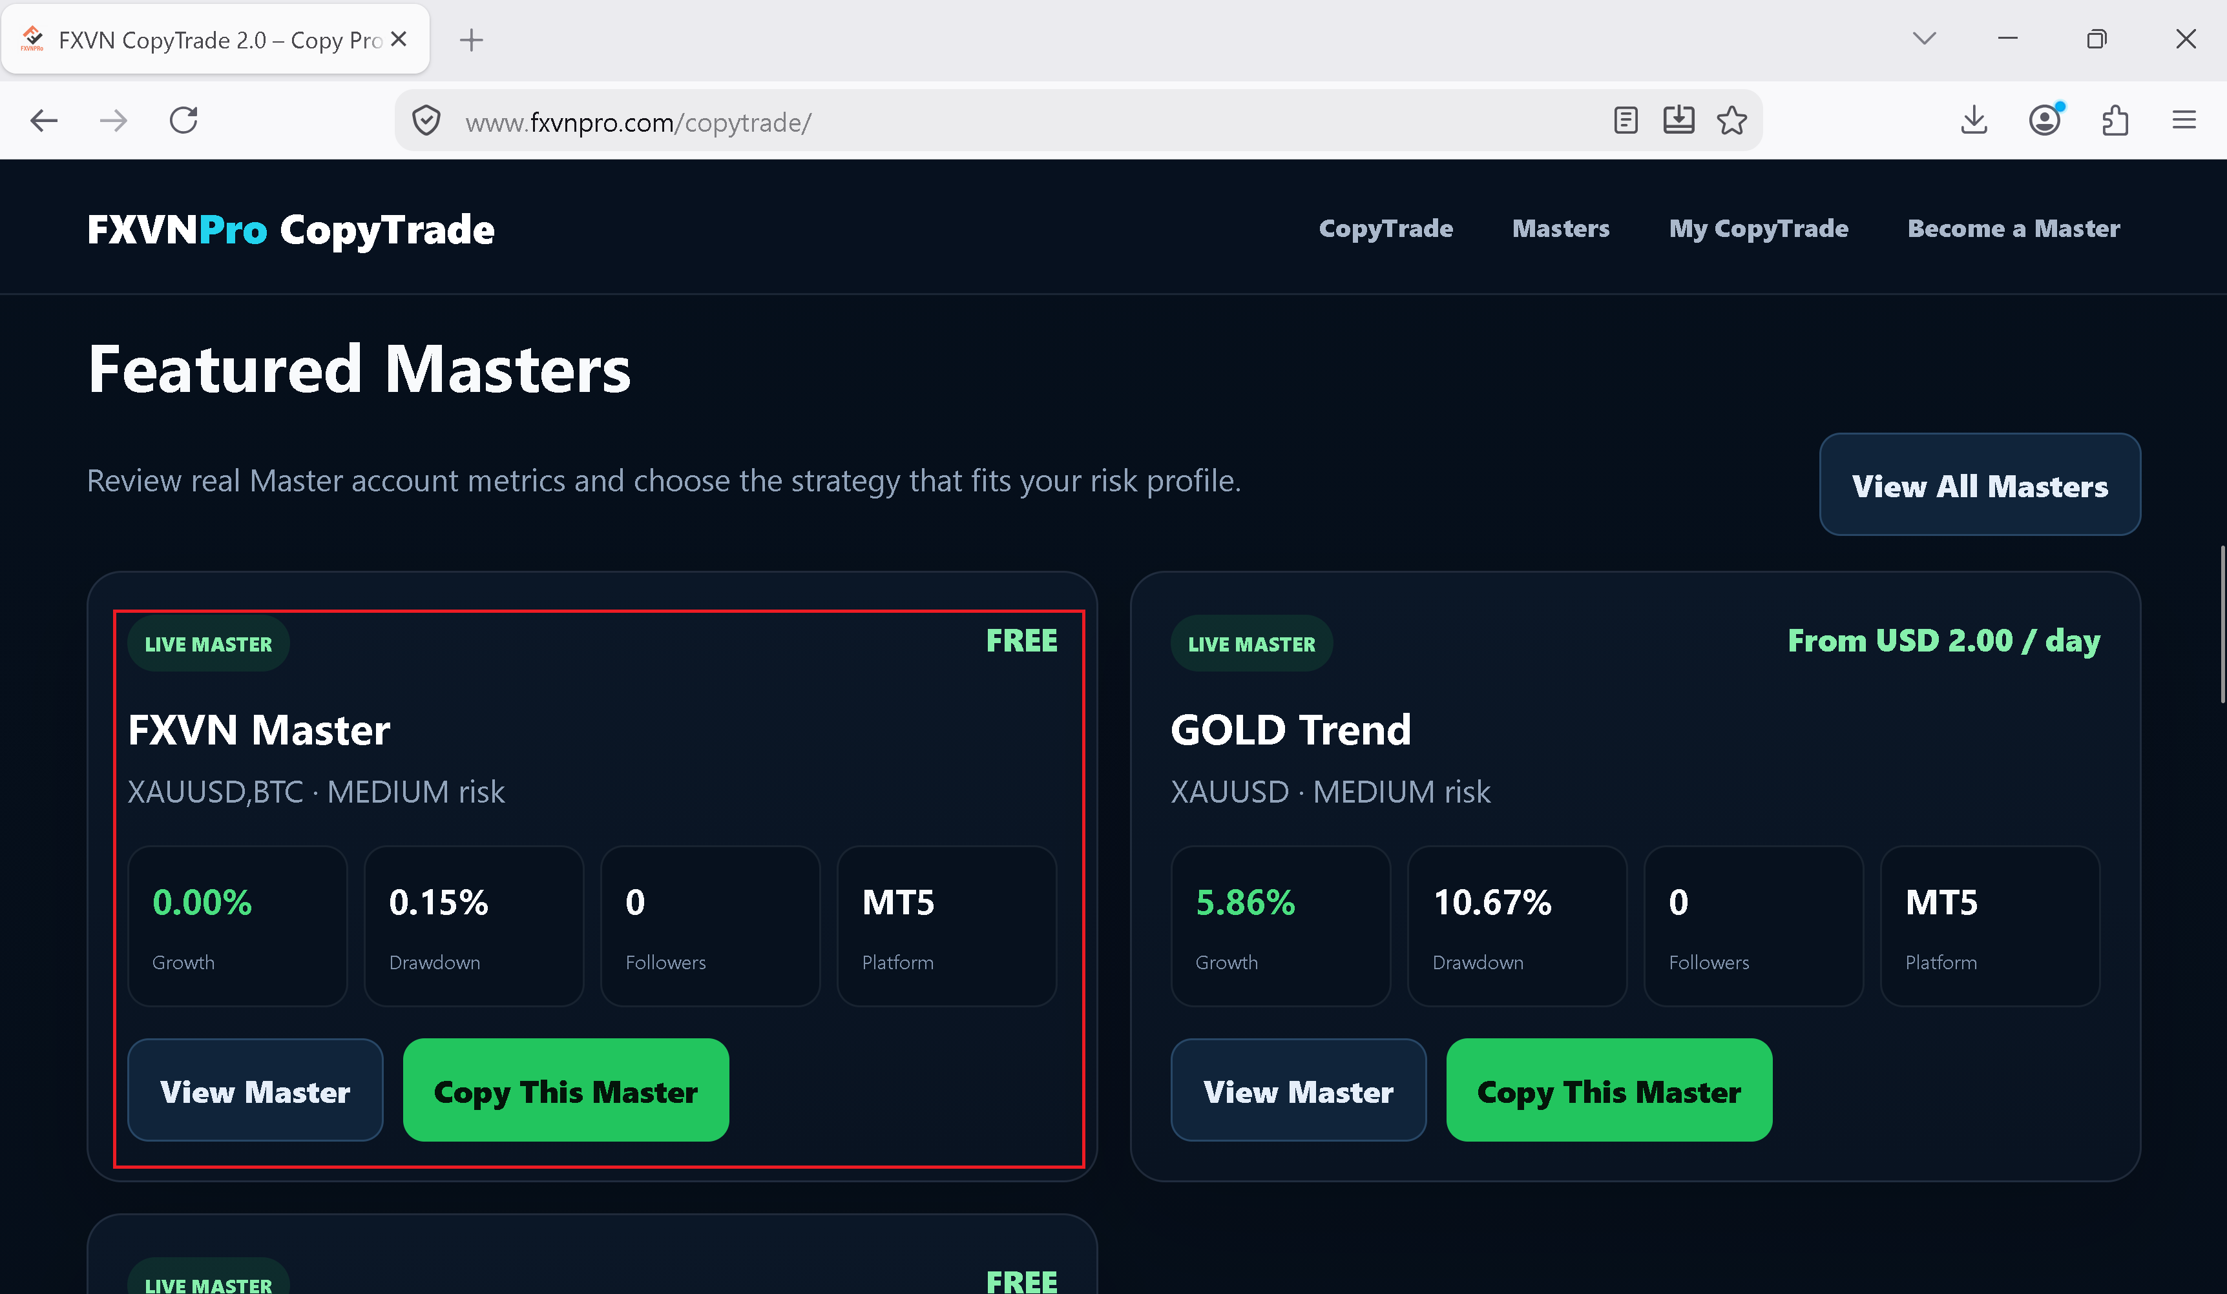The image size is (2227, 1294).
Task: Go back to the previous page
Action: tap(43, 120)
